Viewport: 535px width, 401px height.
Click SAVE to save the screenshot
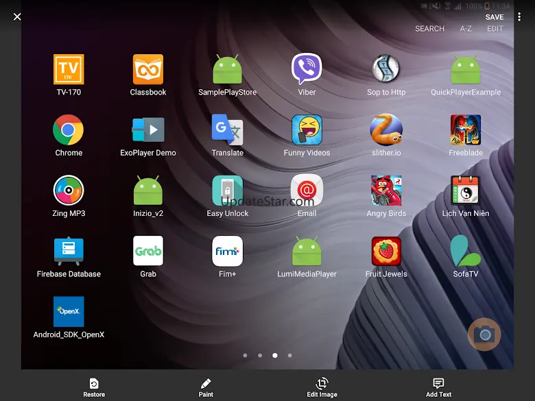(x=494, y=17)
